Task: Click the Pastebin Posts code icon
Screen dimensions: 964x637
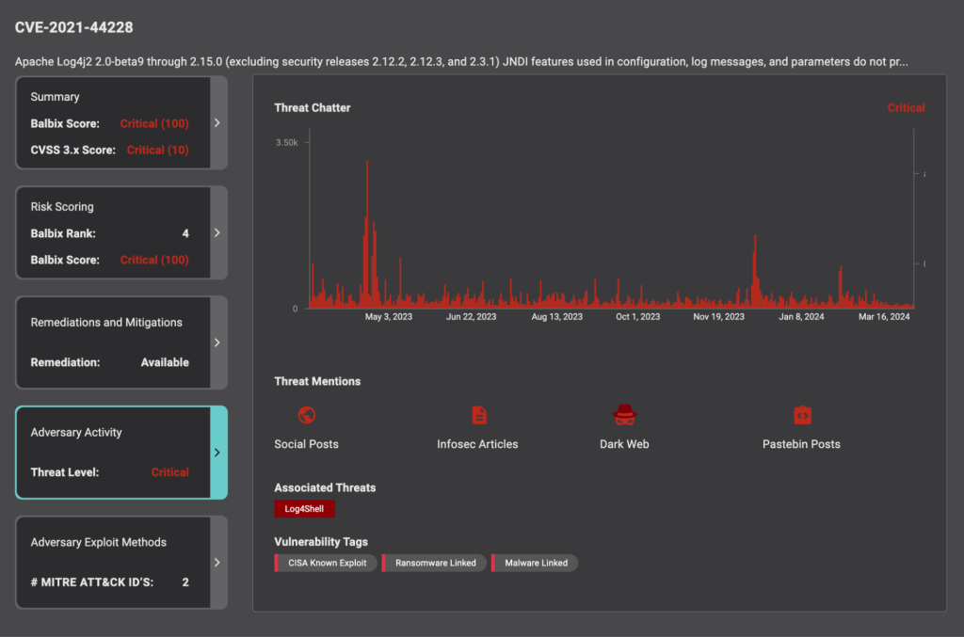Action: (x=802, y=415)
